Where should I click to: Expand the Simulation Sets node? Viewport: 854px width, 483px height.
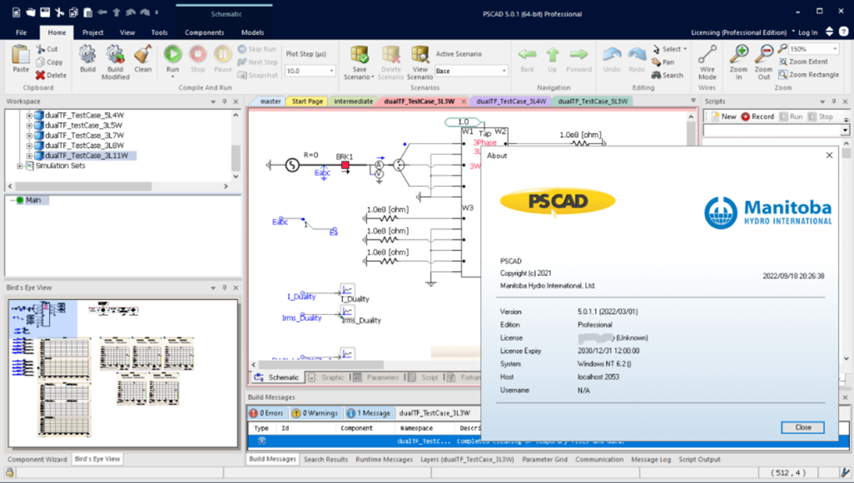(x=20, y=166)
